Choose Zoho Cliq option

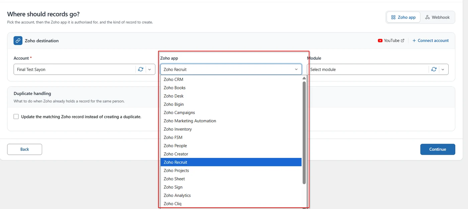click(x=231, y=204)
